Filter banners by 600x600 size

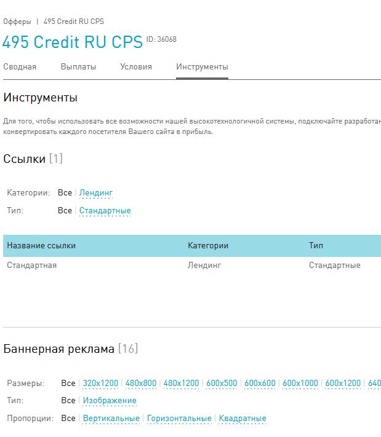pyautogui.click(x=260, y=384)
